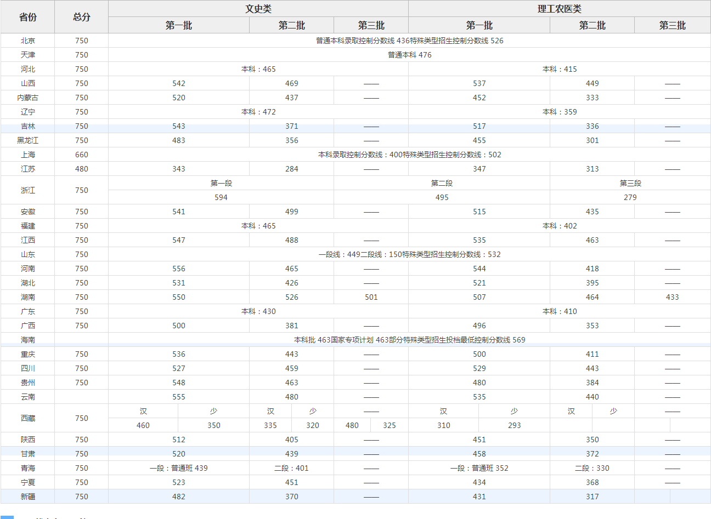Click 宁夏's 理工第一批 score 434
Image resolution: width=711 pixels, height=519 pixels.
[479, 482]
